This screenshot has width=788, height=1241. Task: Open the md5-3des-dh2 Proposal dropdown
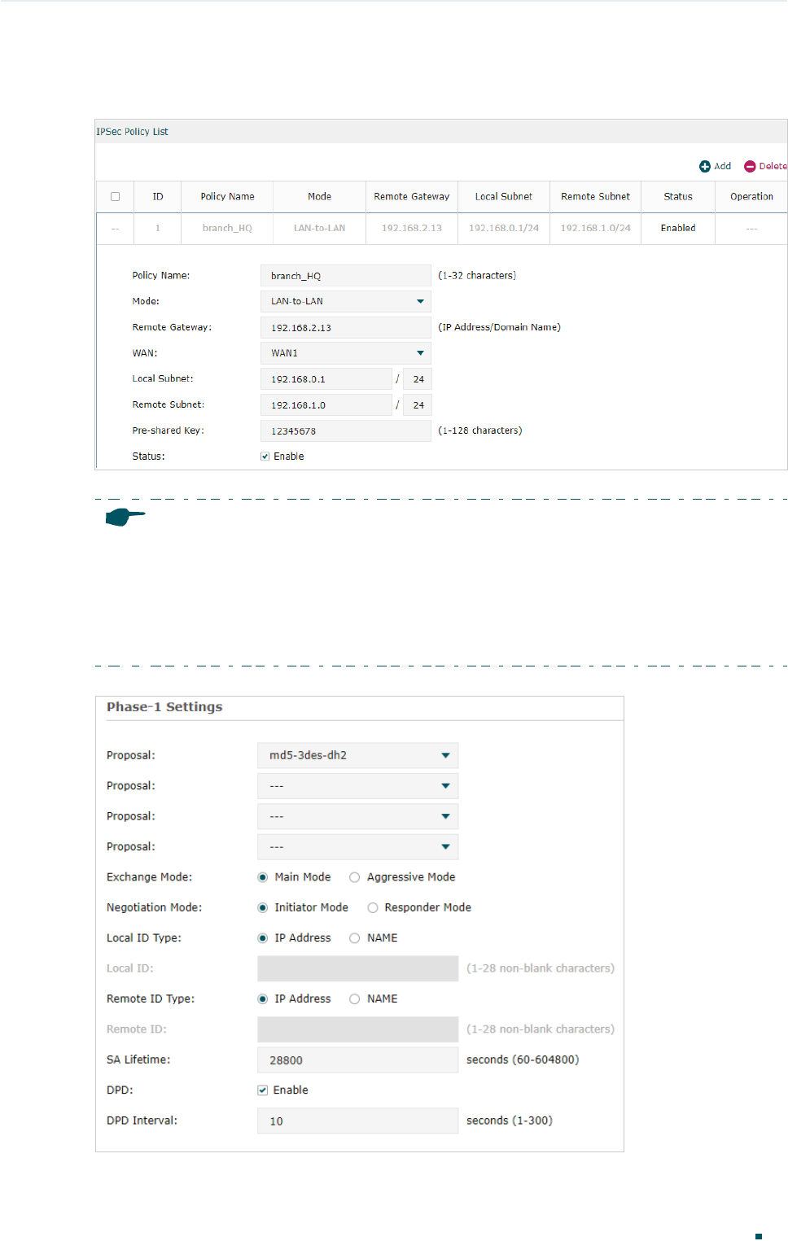coord(357,755)
